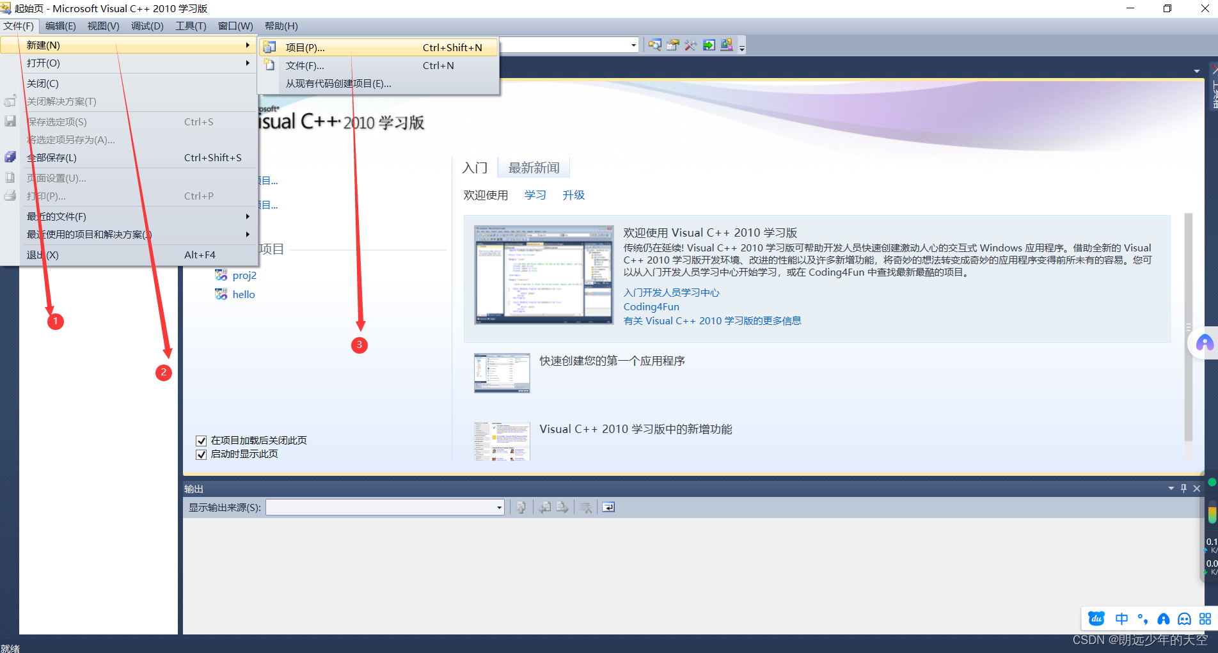Expand the toolbar overflow options arrow

[x=742, y=47]
